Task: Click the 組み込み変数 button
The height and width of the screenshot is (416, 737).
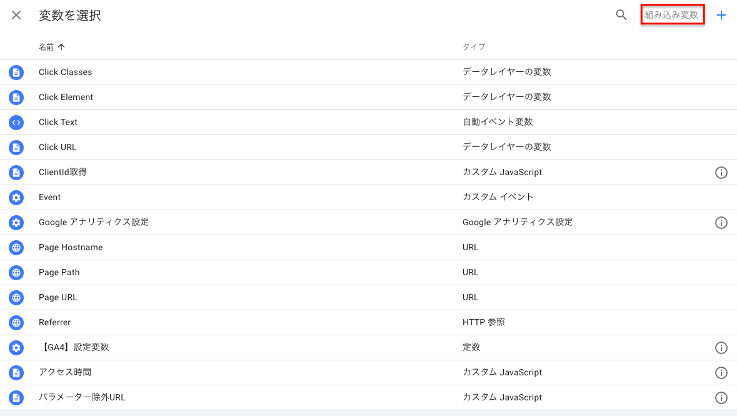Action: (673, 15)
